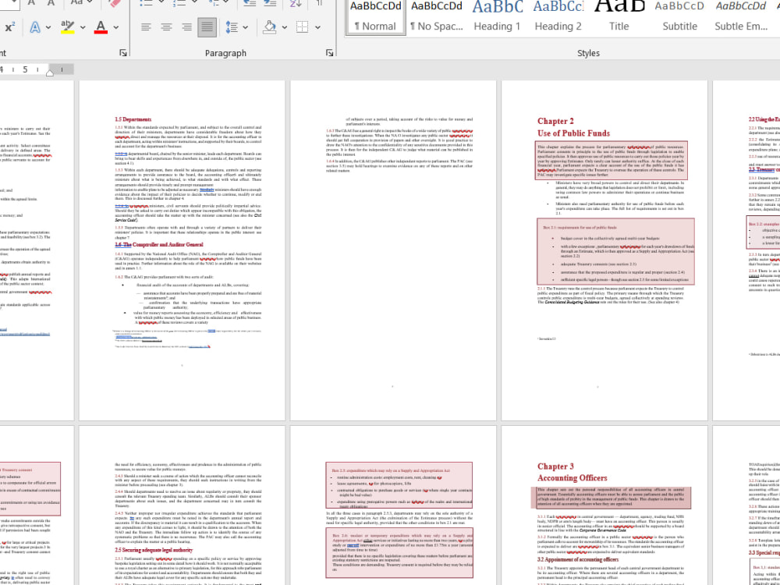Open Paragraph settings dialog launcher
Screen dimensions: 780x585
tap(329, 53)
